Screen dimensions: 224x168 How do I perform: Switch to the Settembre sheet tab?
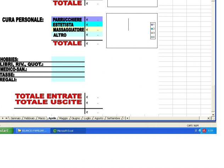[113, 118]
